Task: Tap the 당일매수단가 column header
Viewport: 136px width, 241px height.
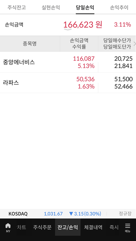Action: point(117,40)
